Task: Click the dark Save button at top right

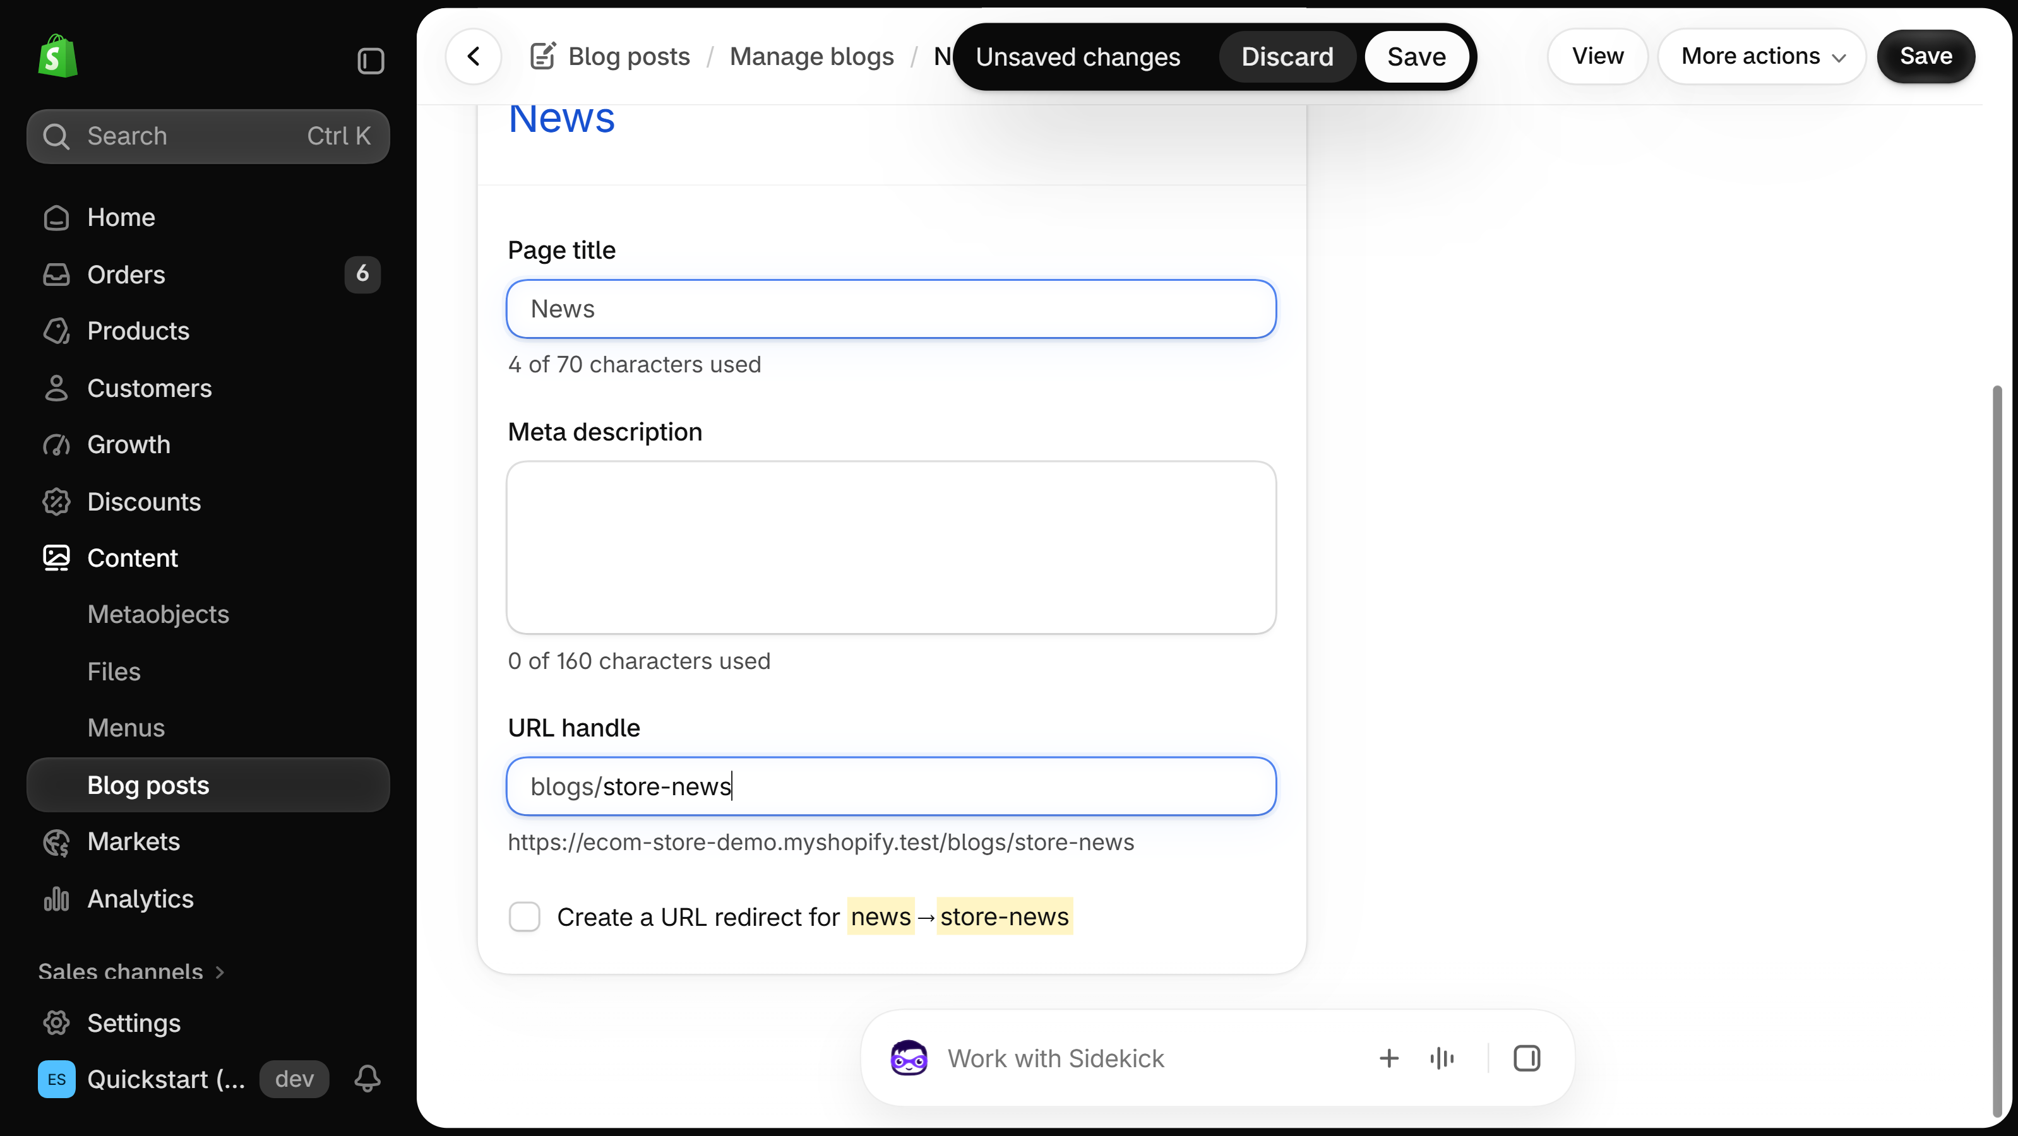Action: click(x=1926, y=56)
